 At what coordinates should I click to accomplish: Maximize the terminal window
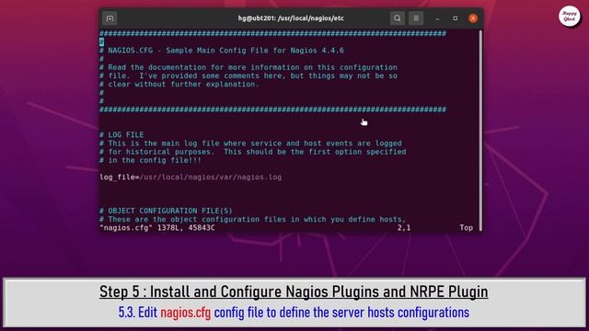click(x=455, y=18)
